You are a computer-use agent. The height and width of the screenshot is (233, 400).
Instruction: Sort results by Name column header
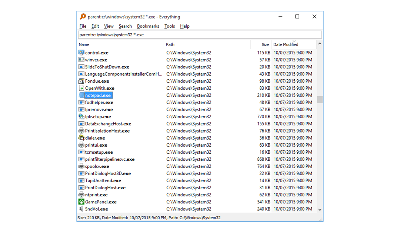(120, 44)
